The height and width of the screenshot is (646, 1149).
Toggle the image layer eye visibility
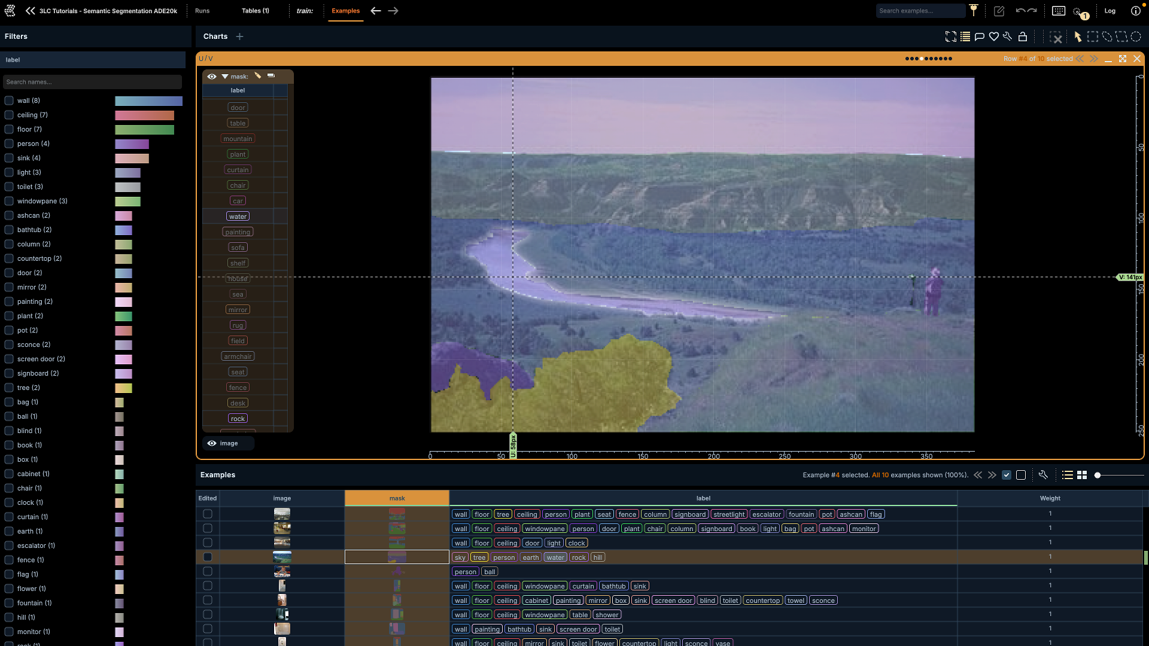(x=212, y=443)
